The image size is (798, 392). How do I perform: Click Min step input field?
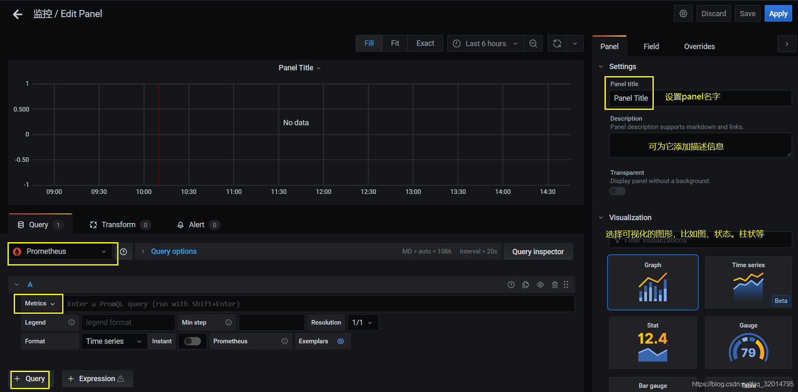[x=271, y=323]
